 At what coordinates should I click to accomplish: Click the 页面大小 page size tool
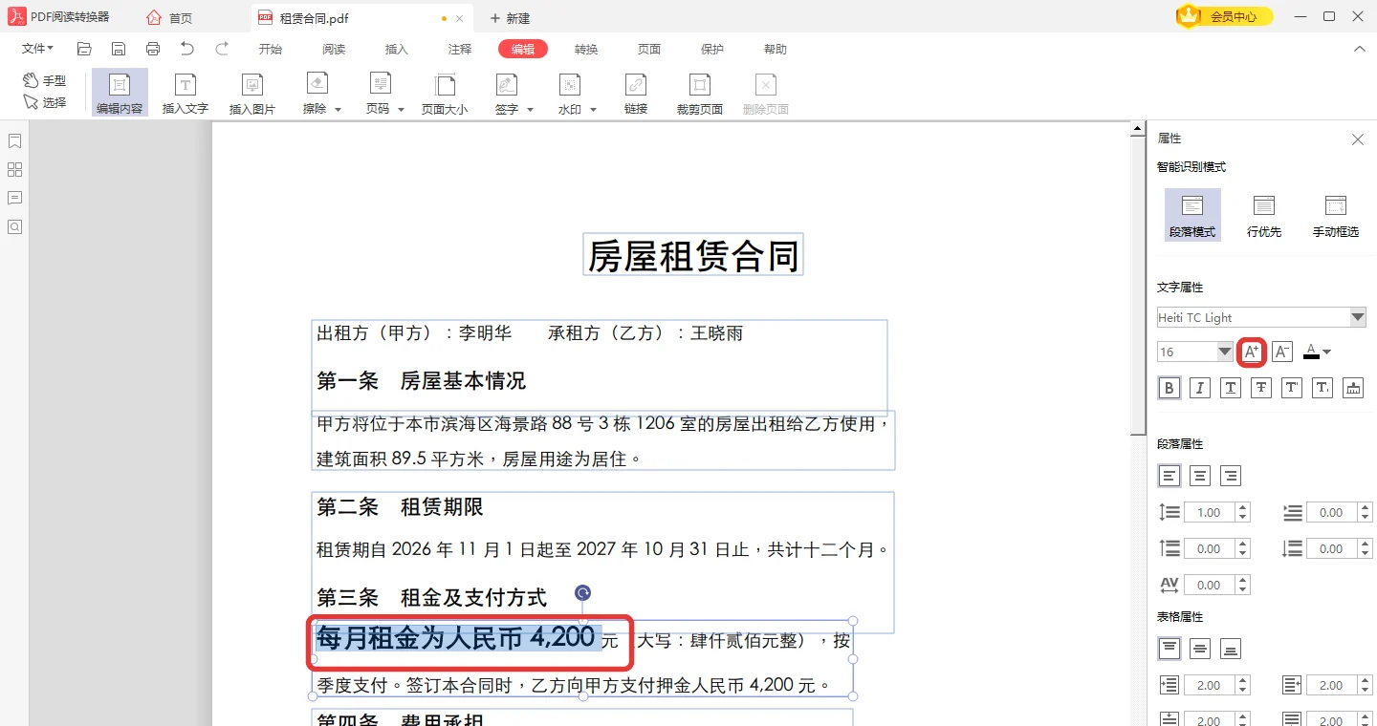[x=445, y=93]
